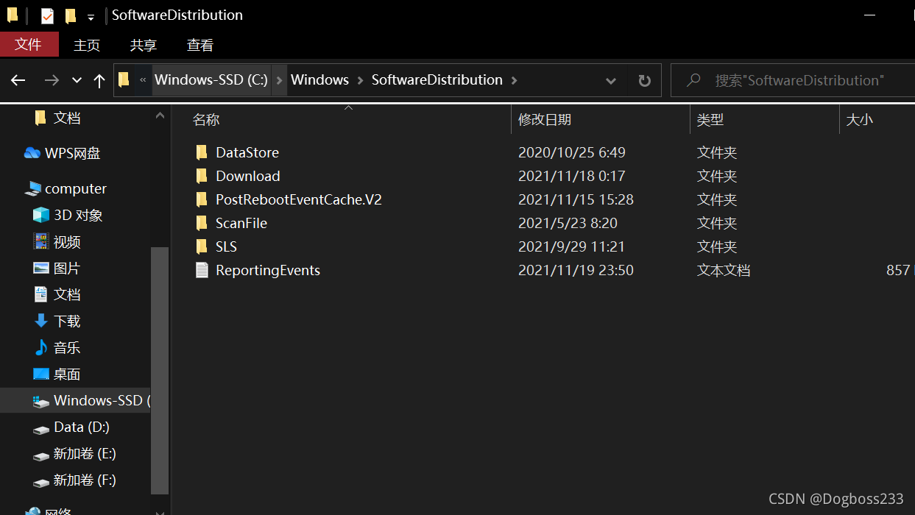Click the ReportingEvents text file icon
Viewport: 915px width, 515px height.
[x=202, y=270]
